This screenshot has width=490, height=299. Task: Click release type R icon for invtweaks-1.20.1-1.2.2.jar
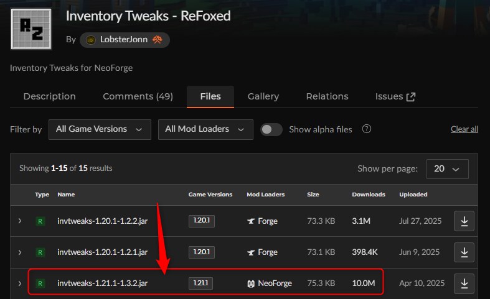click(40, 221)
